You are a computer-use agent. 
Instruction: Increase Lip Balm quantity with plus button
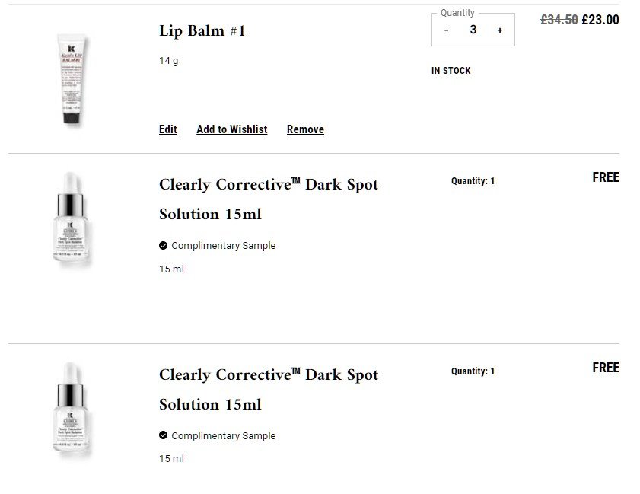500,30
